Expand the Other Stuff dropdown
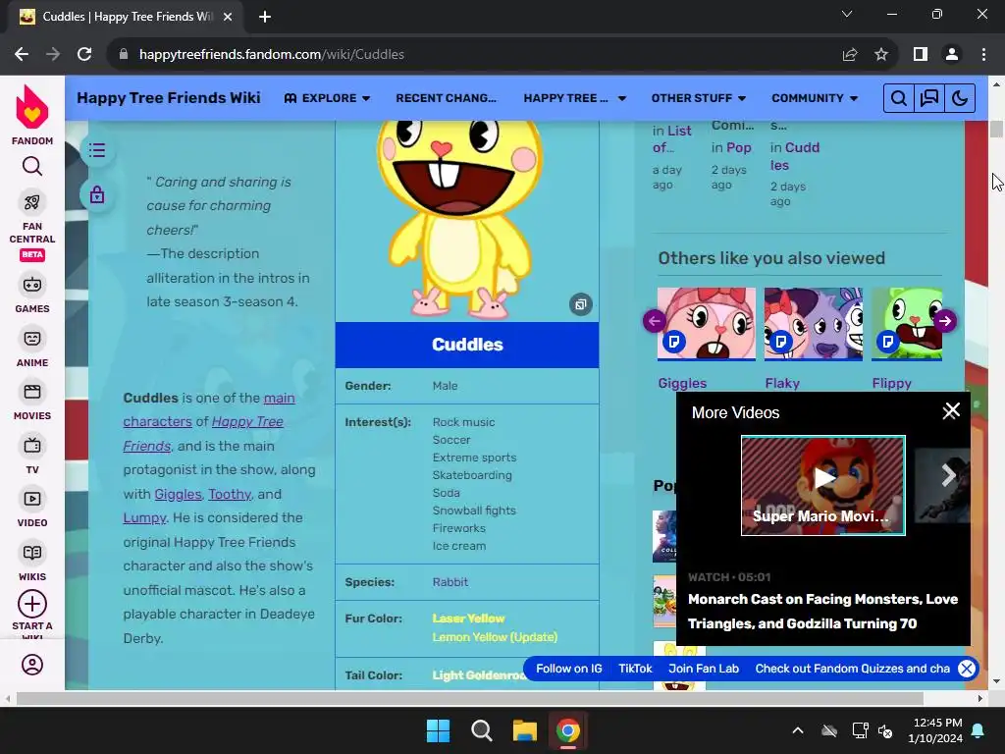 [699, 98]
